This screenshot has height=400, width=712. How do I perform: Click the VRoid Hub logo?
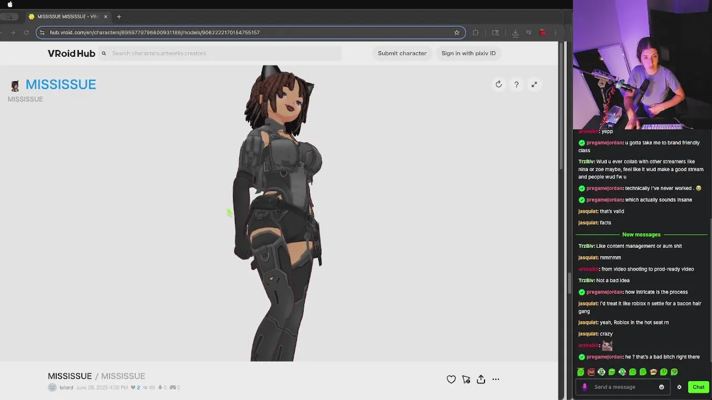71,53
